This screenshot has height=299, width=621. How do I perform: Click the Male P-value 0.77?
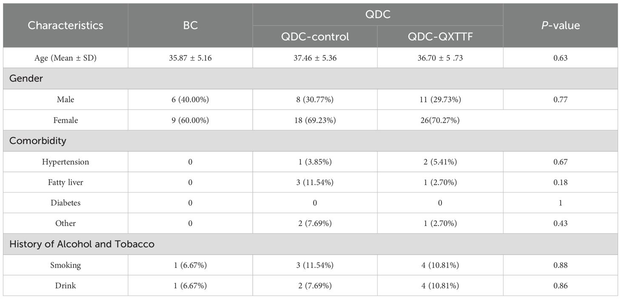point(560,99)
